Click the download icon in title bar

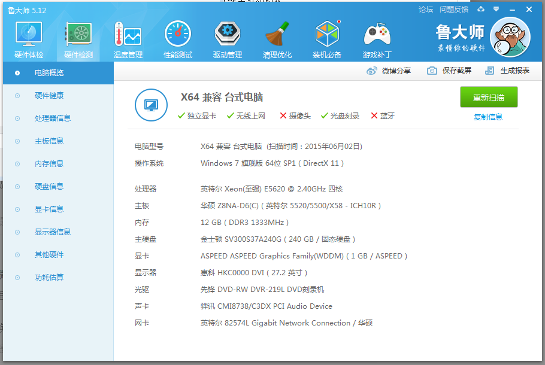coord(480,10)
